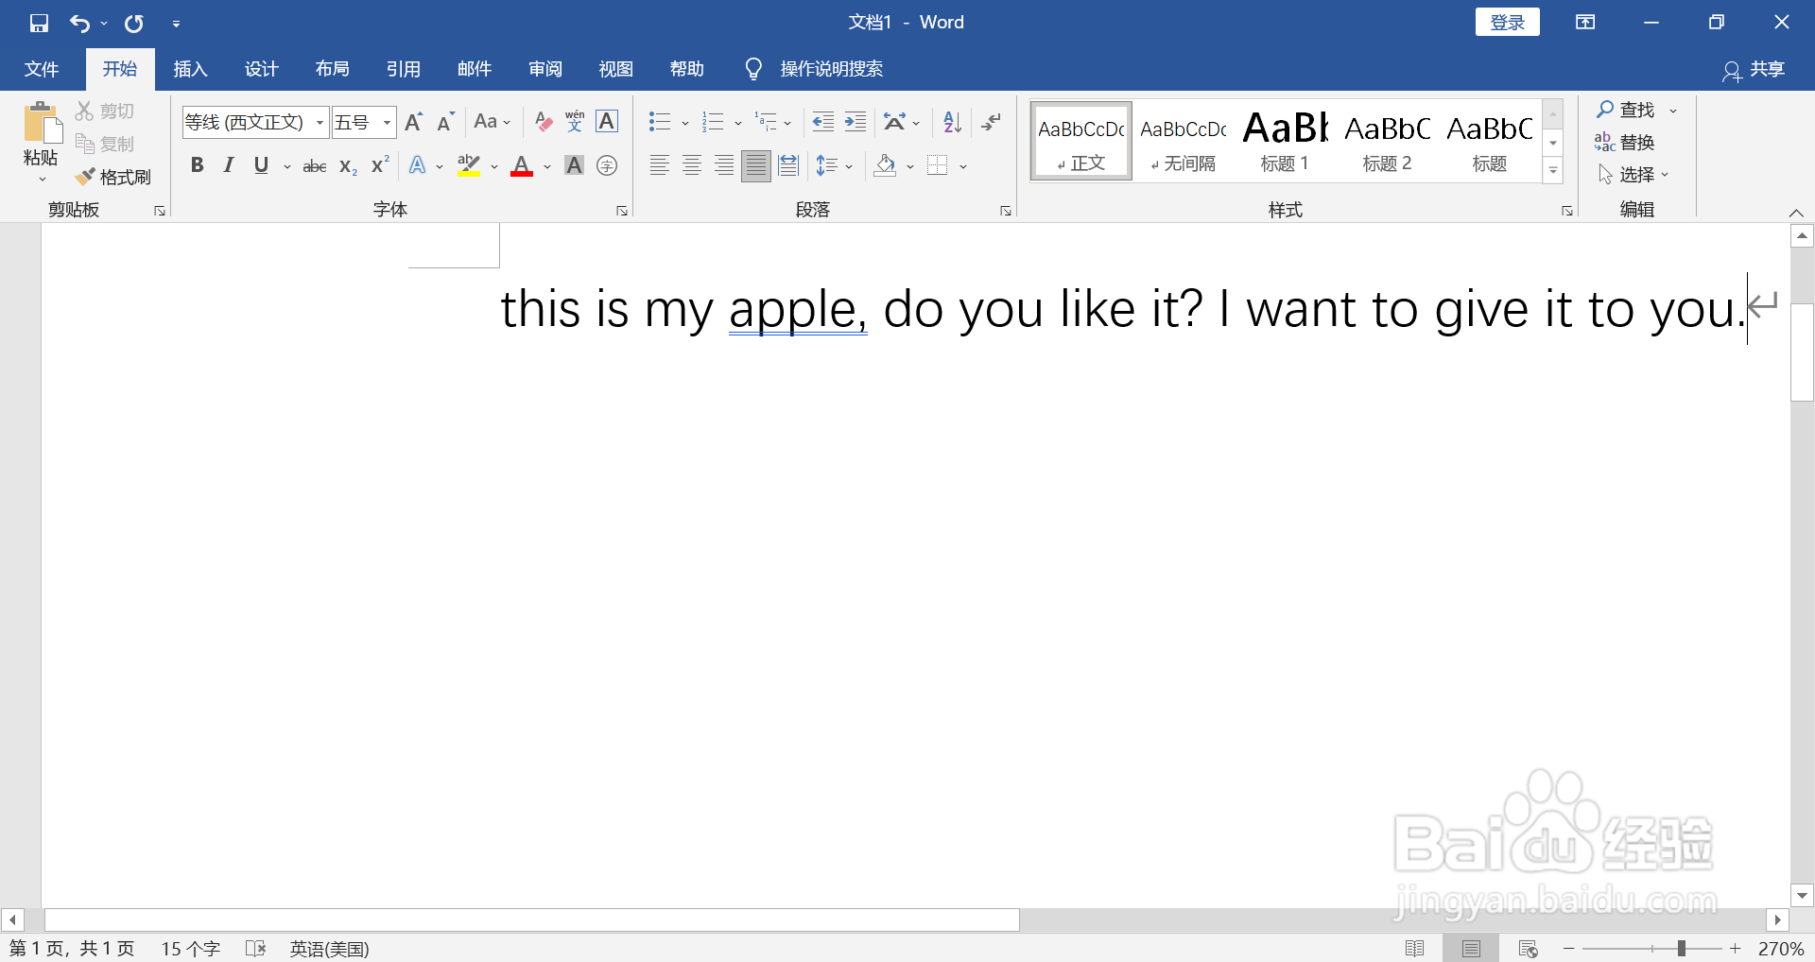The height and width of the screenshot is (962, 1815).
Task: Click the Paste clipboard icon
Action: click(x=41, y=125)
